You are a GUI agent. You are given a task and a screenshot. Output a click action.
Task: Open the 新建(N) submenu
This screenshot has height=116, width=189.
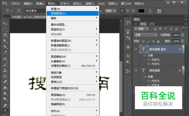pos(73,9)
